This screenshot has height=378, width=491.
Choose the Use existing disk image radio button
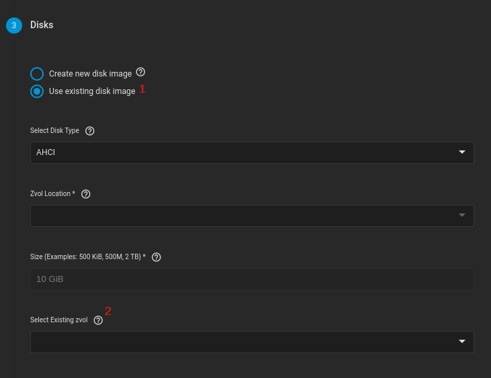click(x=37, y=91)
